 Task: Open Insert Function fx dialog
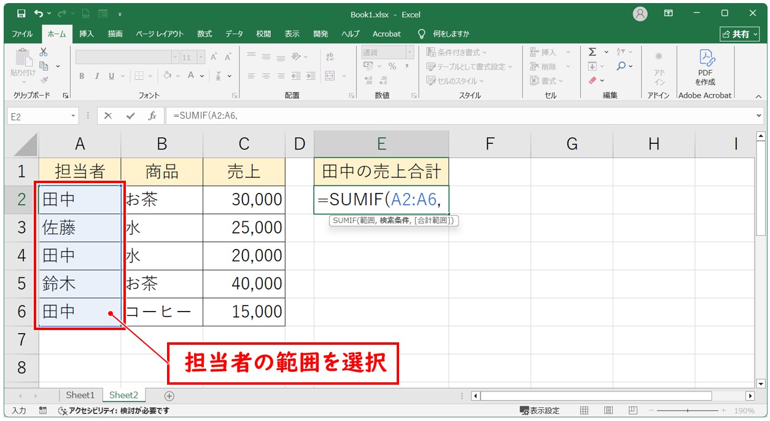[x=152, y=116]
